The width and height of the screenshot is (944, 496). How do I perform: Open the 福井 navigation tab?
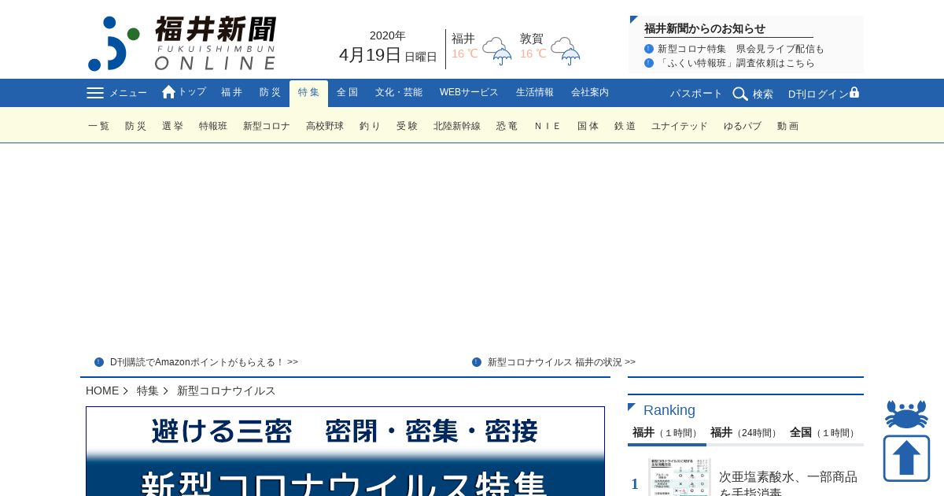(x=232, y=93)
